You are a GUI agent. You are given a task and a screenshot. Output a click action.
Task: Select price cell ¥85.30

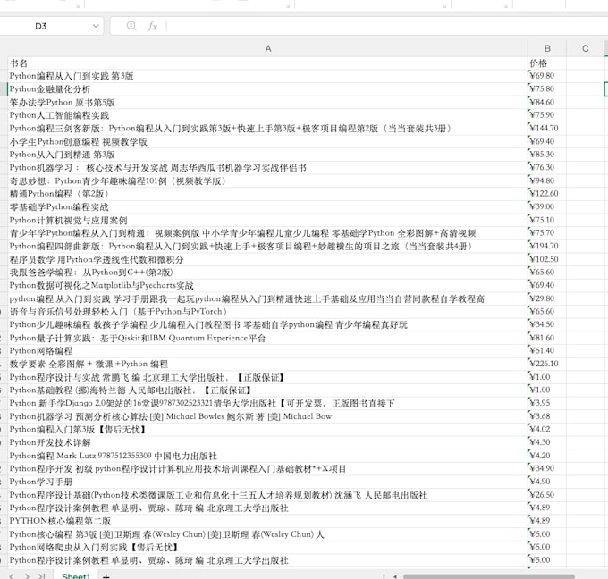[547, 155]
